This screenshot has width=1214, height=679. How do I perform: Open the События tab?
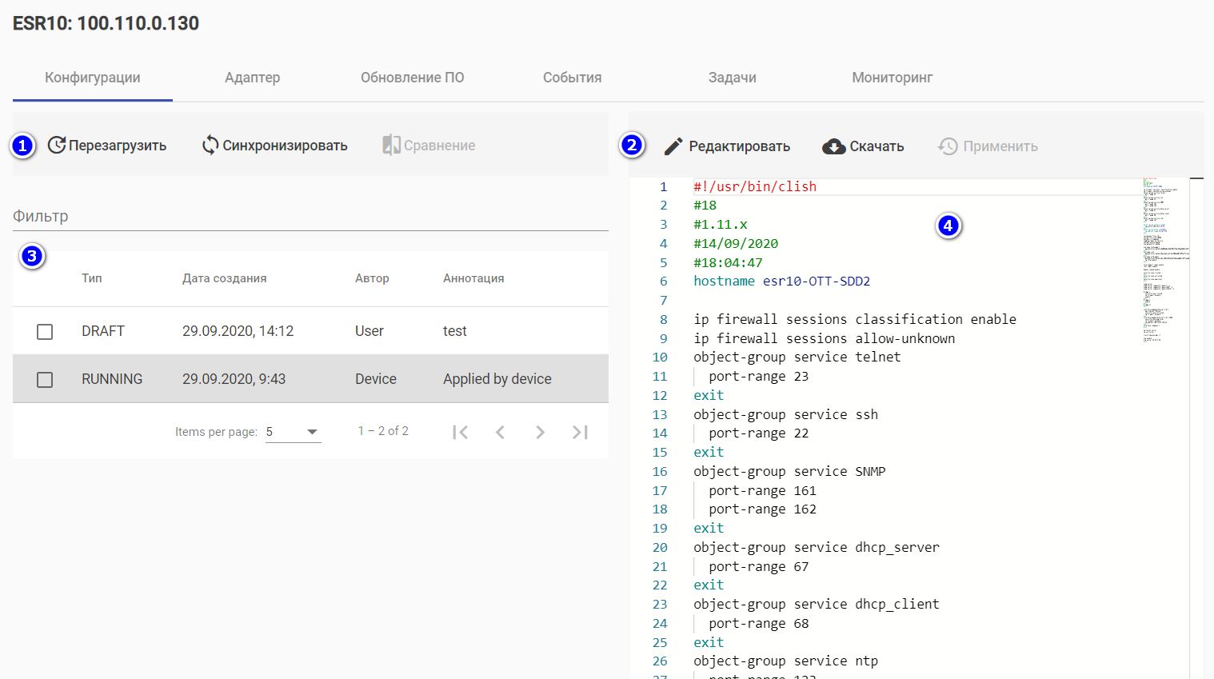[572, 78]
